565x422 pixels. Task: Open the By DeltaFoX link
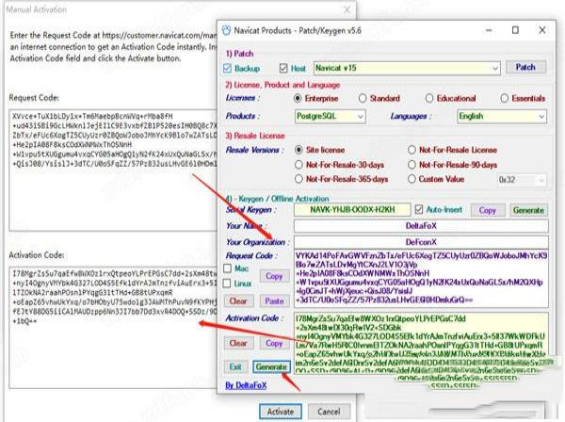coord(246,385)
